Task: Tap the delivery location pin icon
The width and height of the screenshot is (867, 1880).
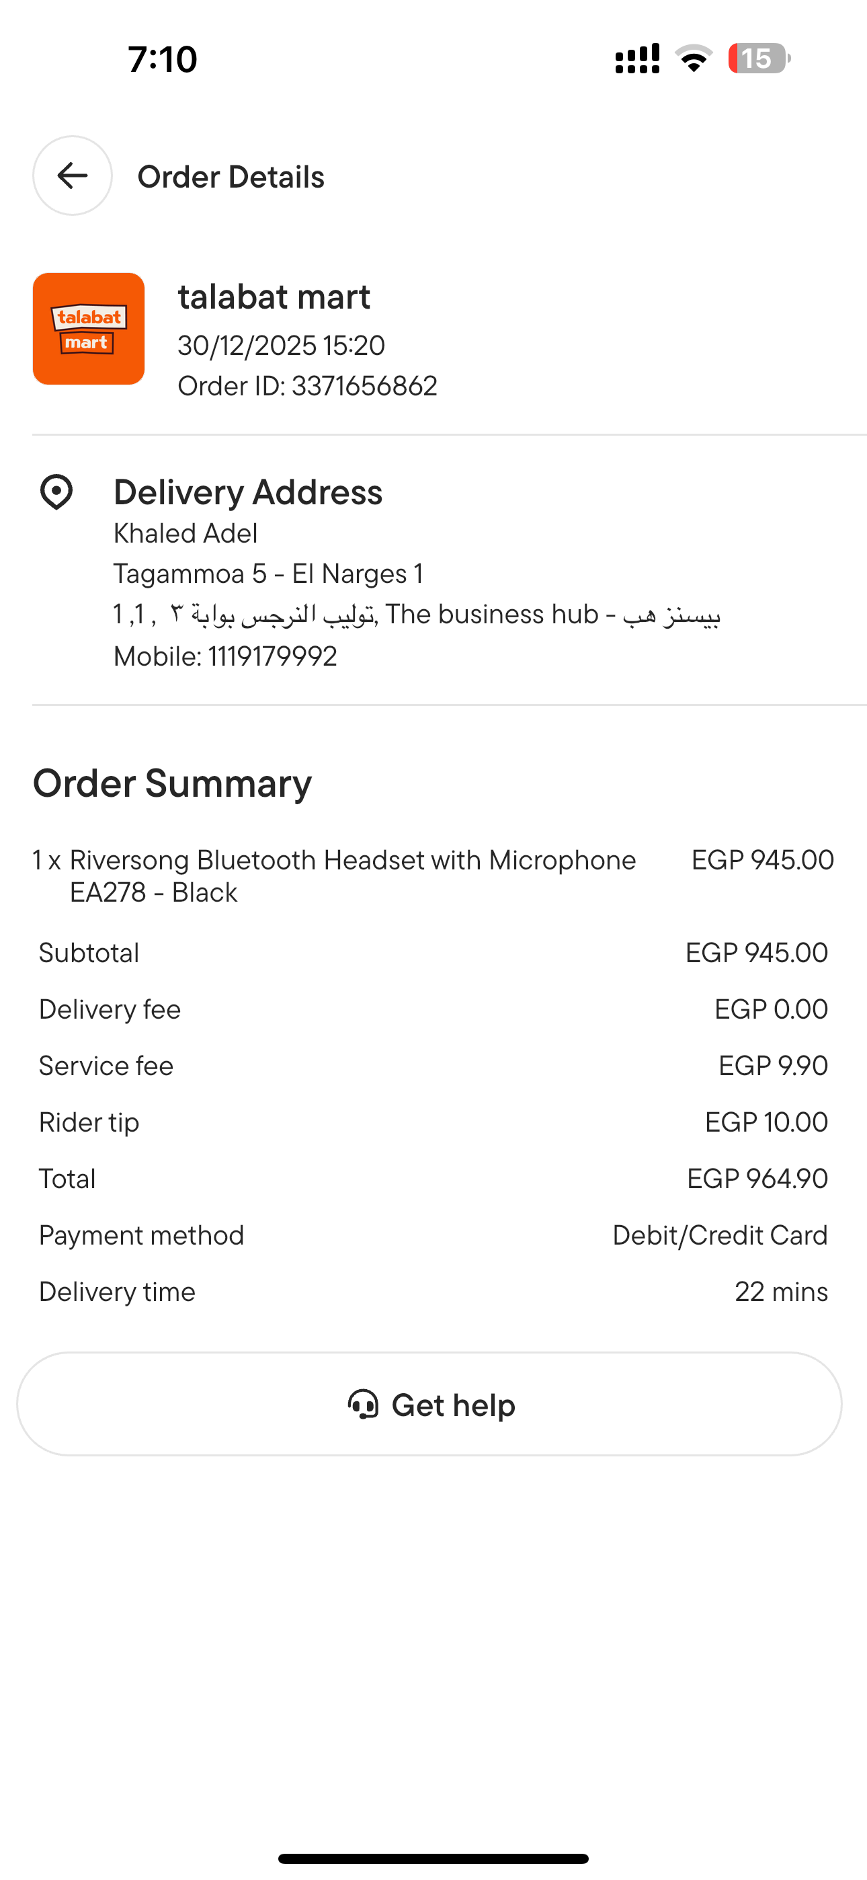Action: (x=56, y=492)
